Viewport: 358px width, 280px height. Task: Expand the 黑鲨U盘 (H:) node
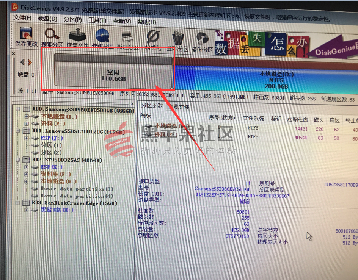(x=26, y=210)
